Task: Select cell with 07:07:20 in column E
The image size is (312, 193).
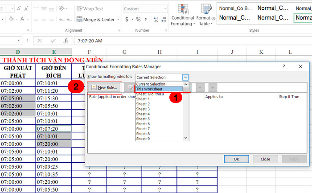Action: (54, 129)
